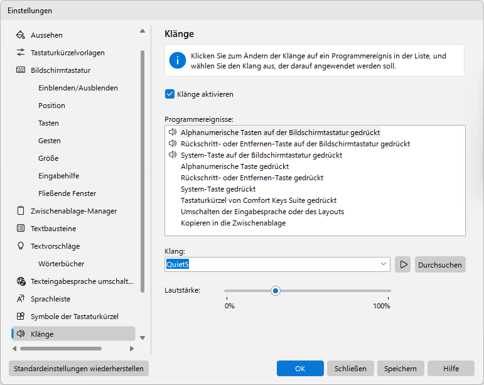Open the Klang dropdown arrow
This screenshot has width=484, height=385.
point(384,264)
